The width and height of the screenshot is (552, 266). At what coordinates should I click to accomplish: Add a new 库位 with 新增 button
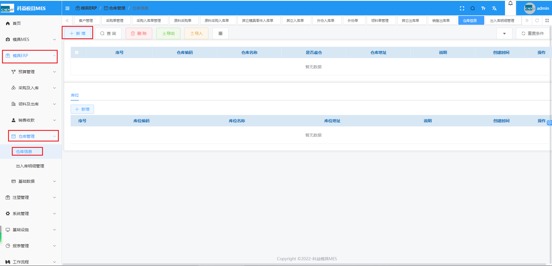pyautogui.click(x=82, y=109)
